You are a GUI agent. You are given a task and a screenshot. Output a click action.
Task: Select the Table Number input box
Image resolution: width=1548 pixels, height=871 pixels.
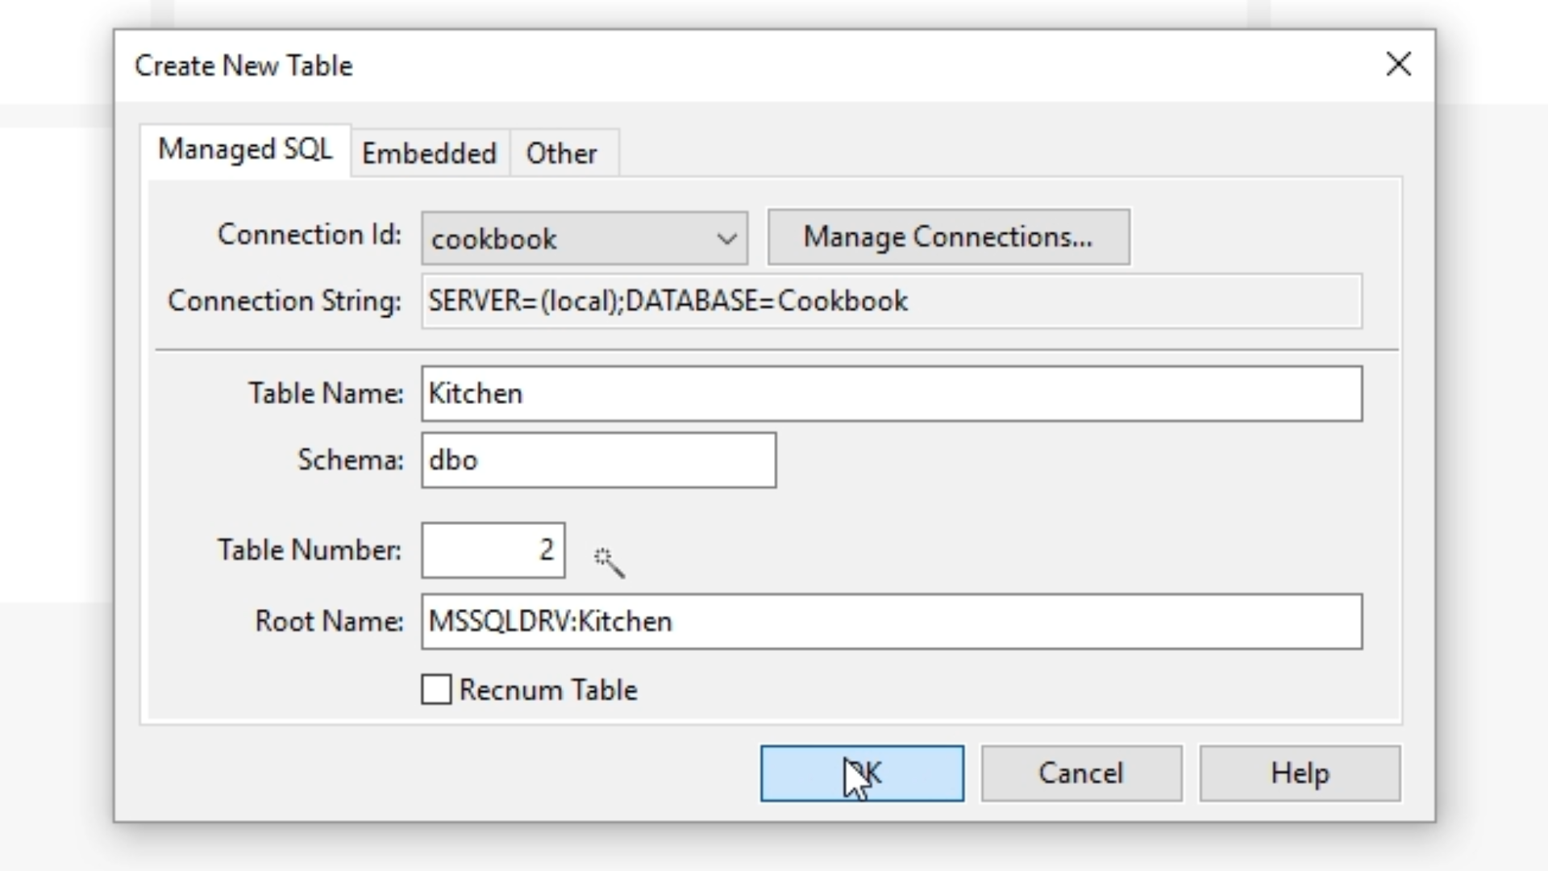(x=493, y=551)
